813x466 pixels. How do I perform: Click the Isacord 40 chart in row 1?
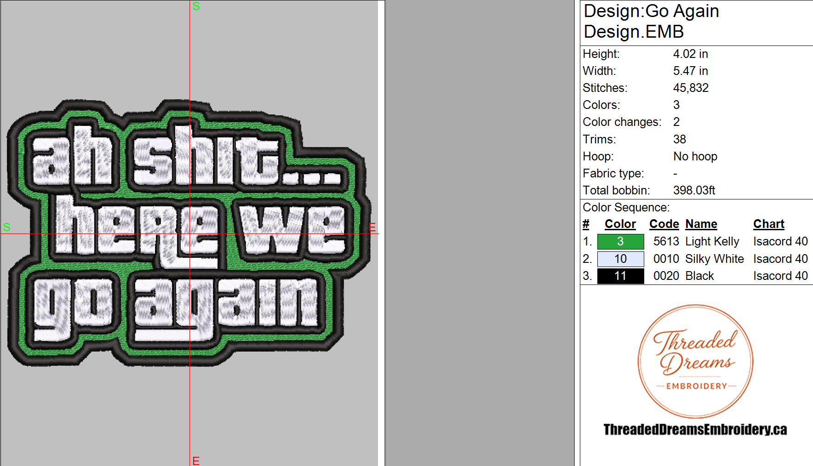[x=780, y=241]
